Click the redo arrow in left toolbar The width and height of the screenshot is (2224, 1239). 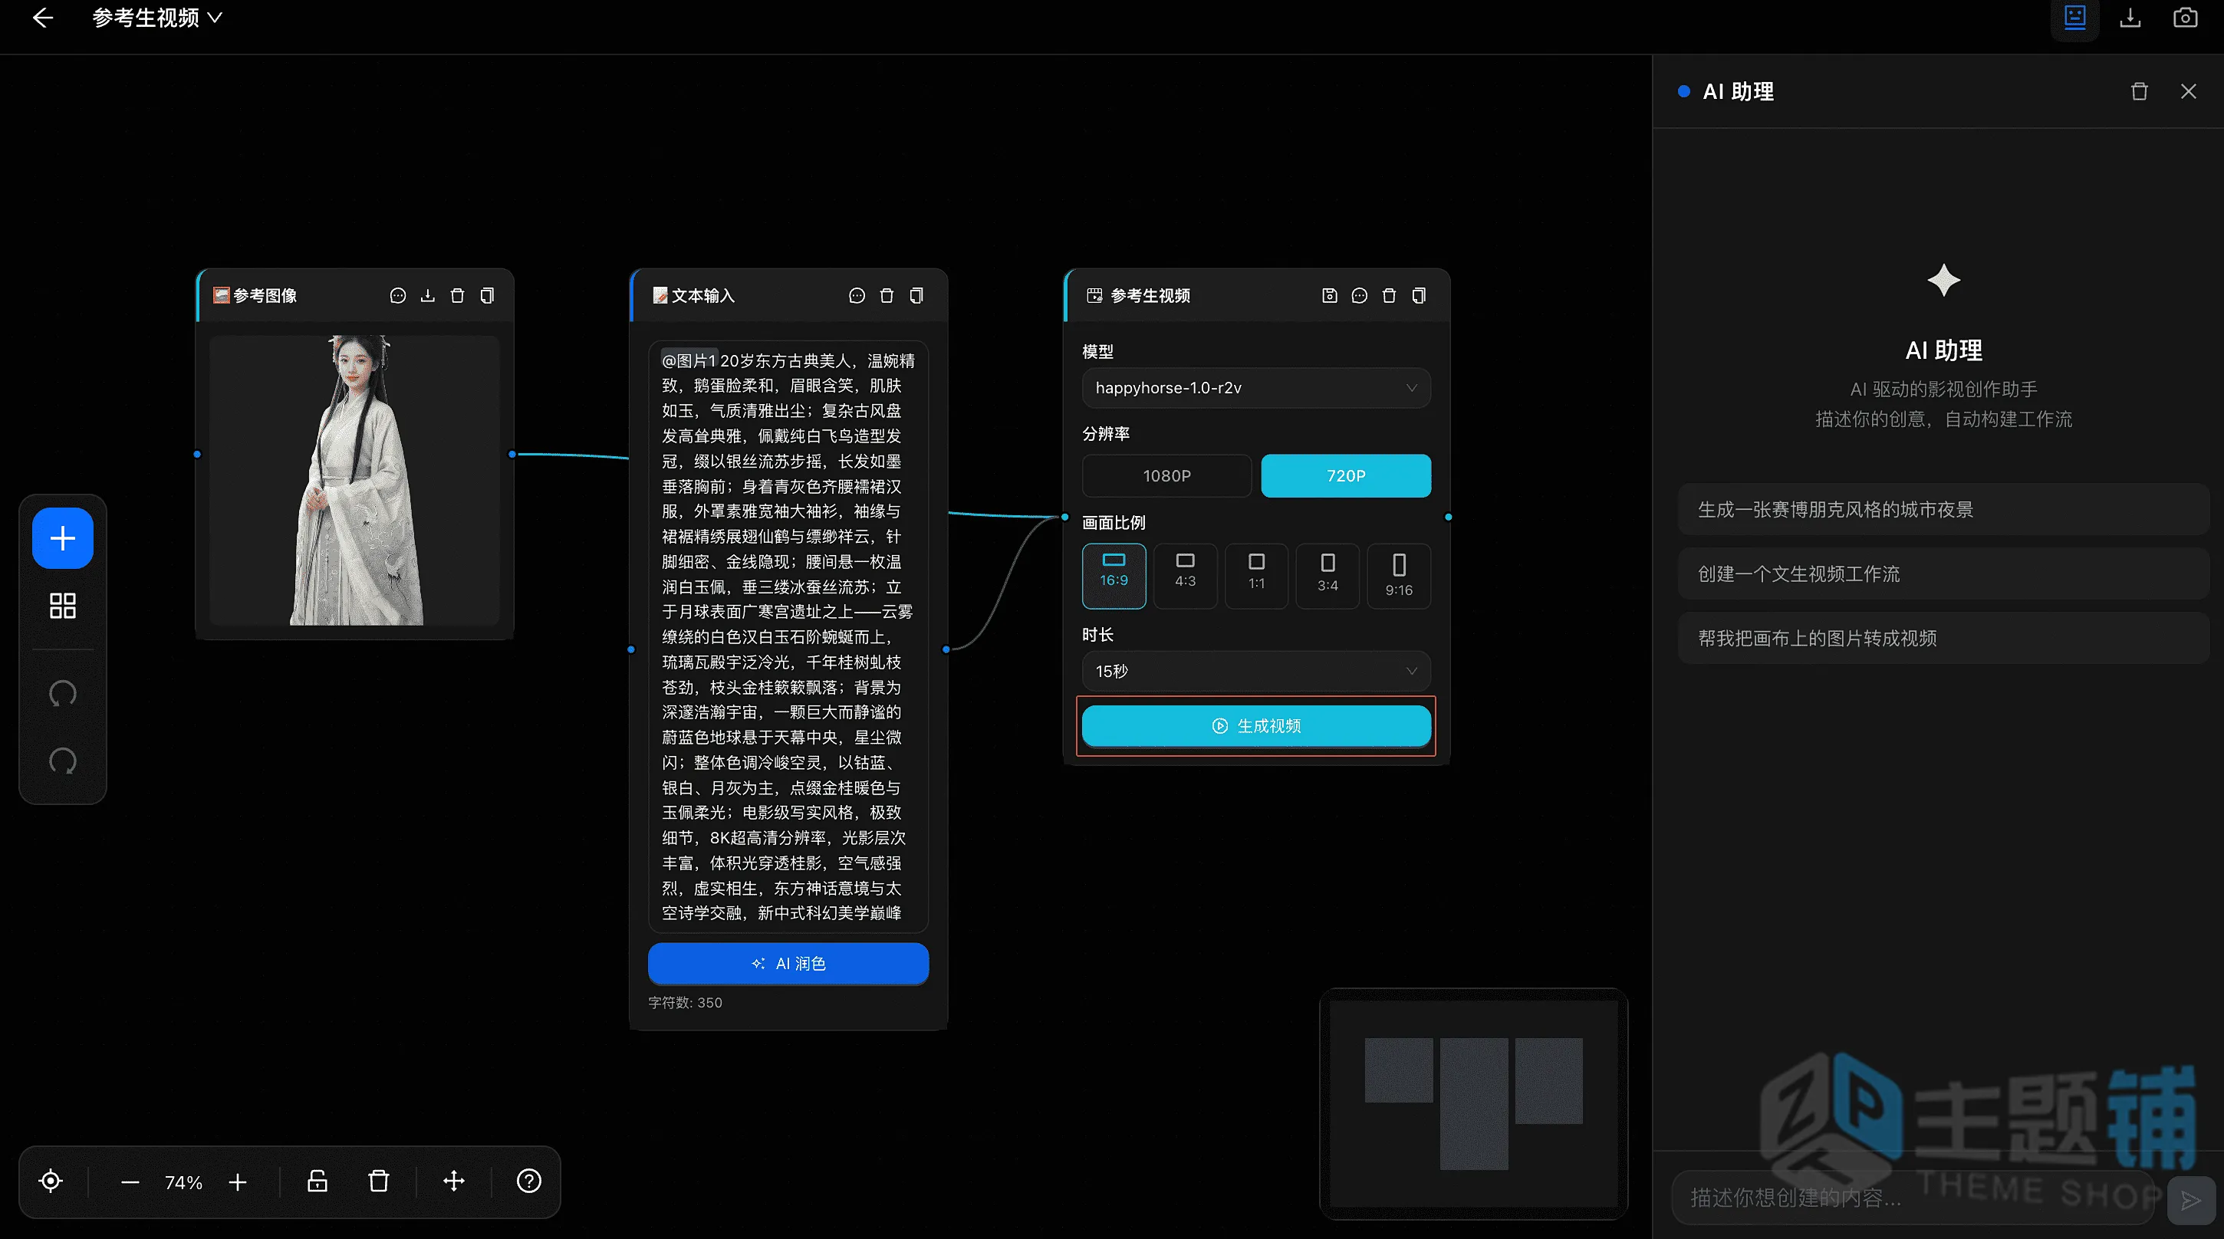[63, 761]
